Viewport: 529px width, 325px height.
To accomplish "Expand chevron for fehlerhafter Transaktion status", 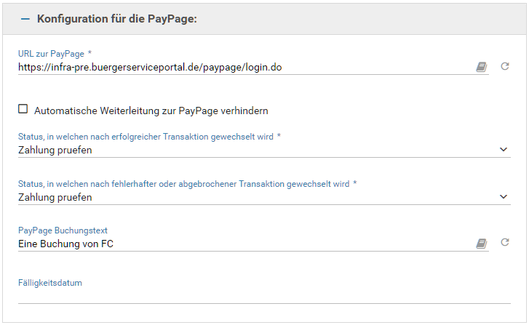I will coord(504,196).
